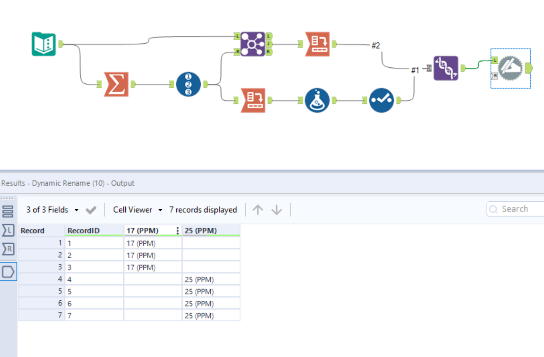
Task: Click the selected gear macro tool
Action: coord(510,68)
